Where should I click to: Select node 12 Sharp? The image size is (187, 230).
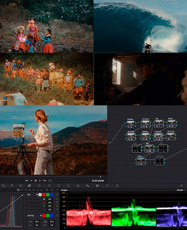[x=141, y=161]
